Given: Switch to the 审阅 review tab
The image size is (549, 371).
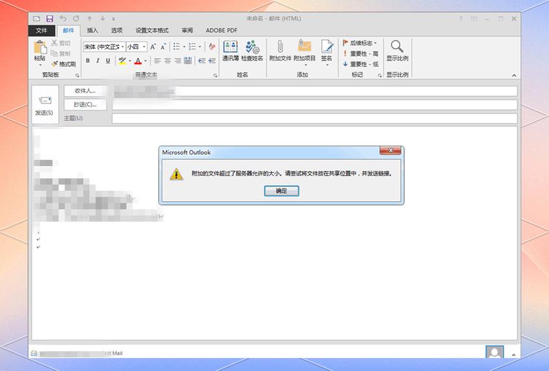Looking at the screenshot, I should point(187,31).
